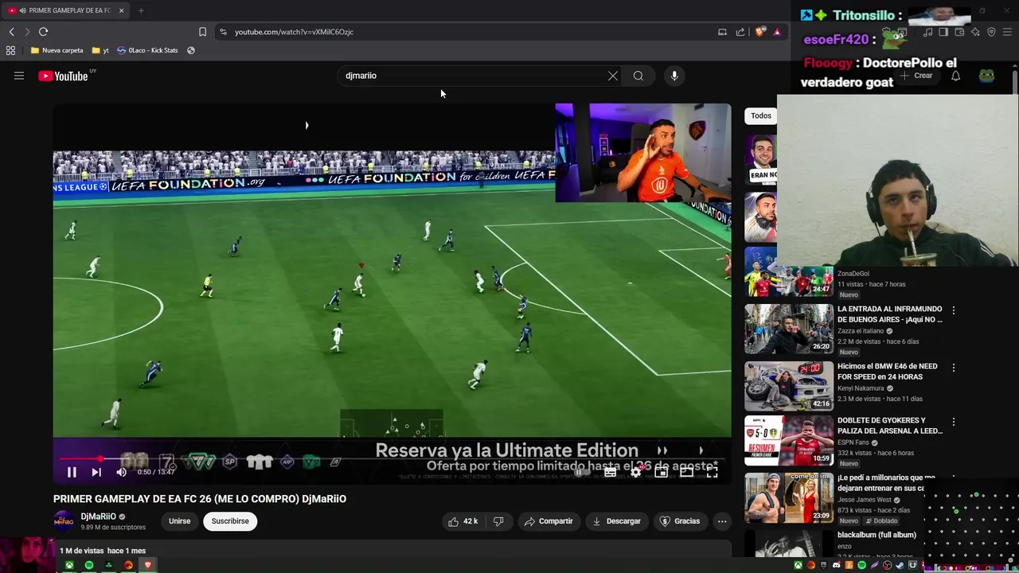Open Brave wallet icon

[x=959, y=32]
